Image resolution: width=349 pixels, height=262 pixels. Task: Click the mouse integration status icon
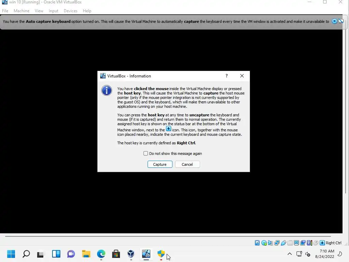coord(316,243)
